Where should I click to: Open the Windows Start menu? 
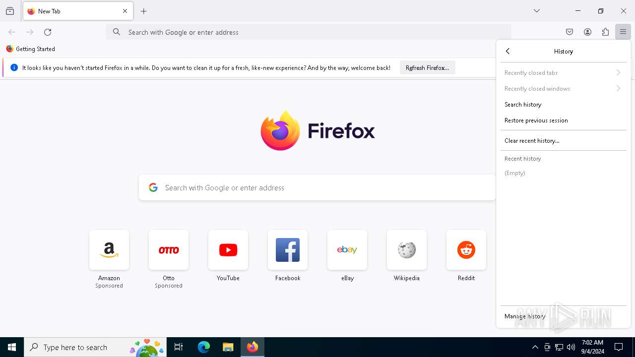tap(12, 347)
